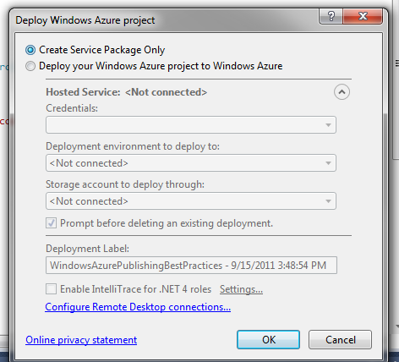Open the Credentials dropdown
The image size is (399, 362).
(x=191, y=124)
